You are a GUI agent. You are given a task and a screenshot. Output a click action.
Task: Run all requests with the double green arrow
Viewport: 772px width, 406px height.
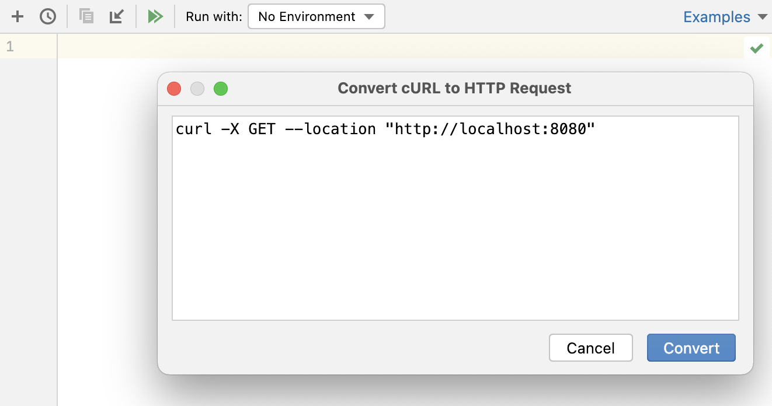(155, 16)
